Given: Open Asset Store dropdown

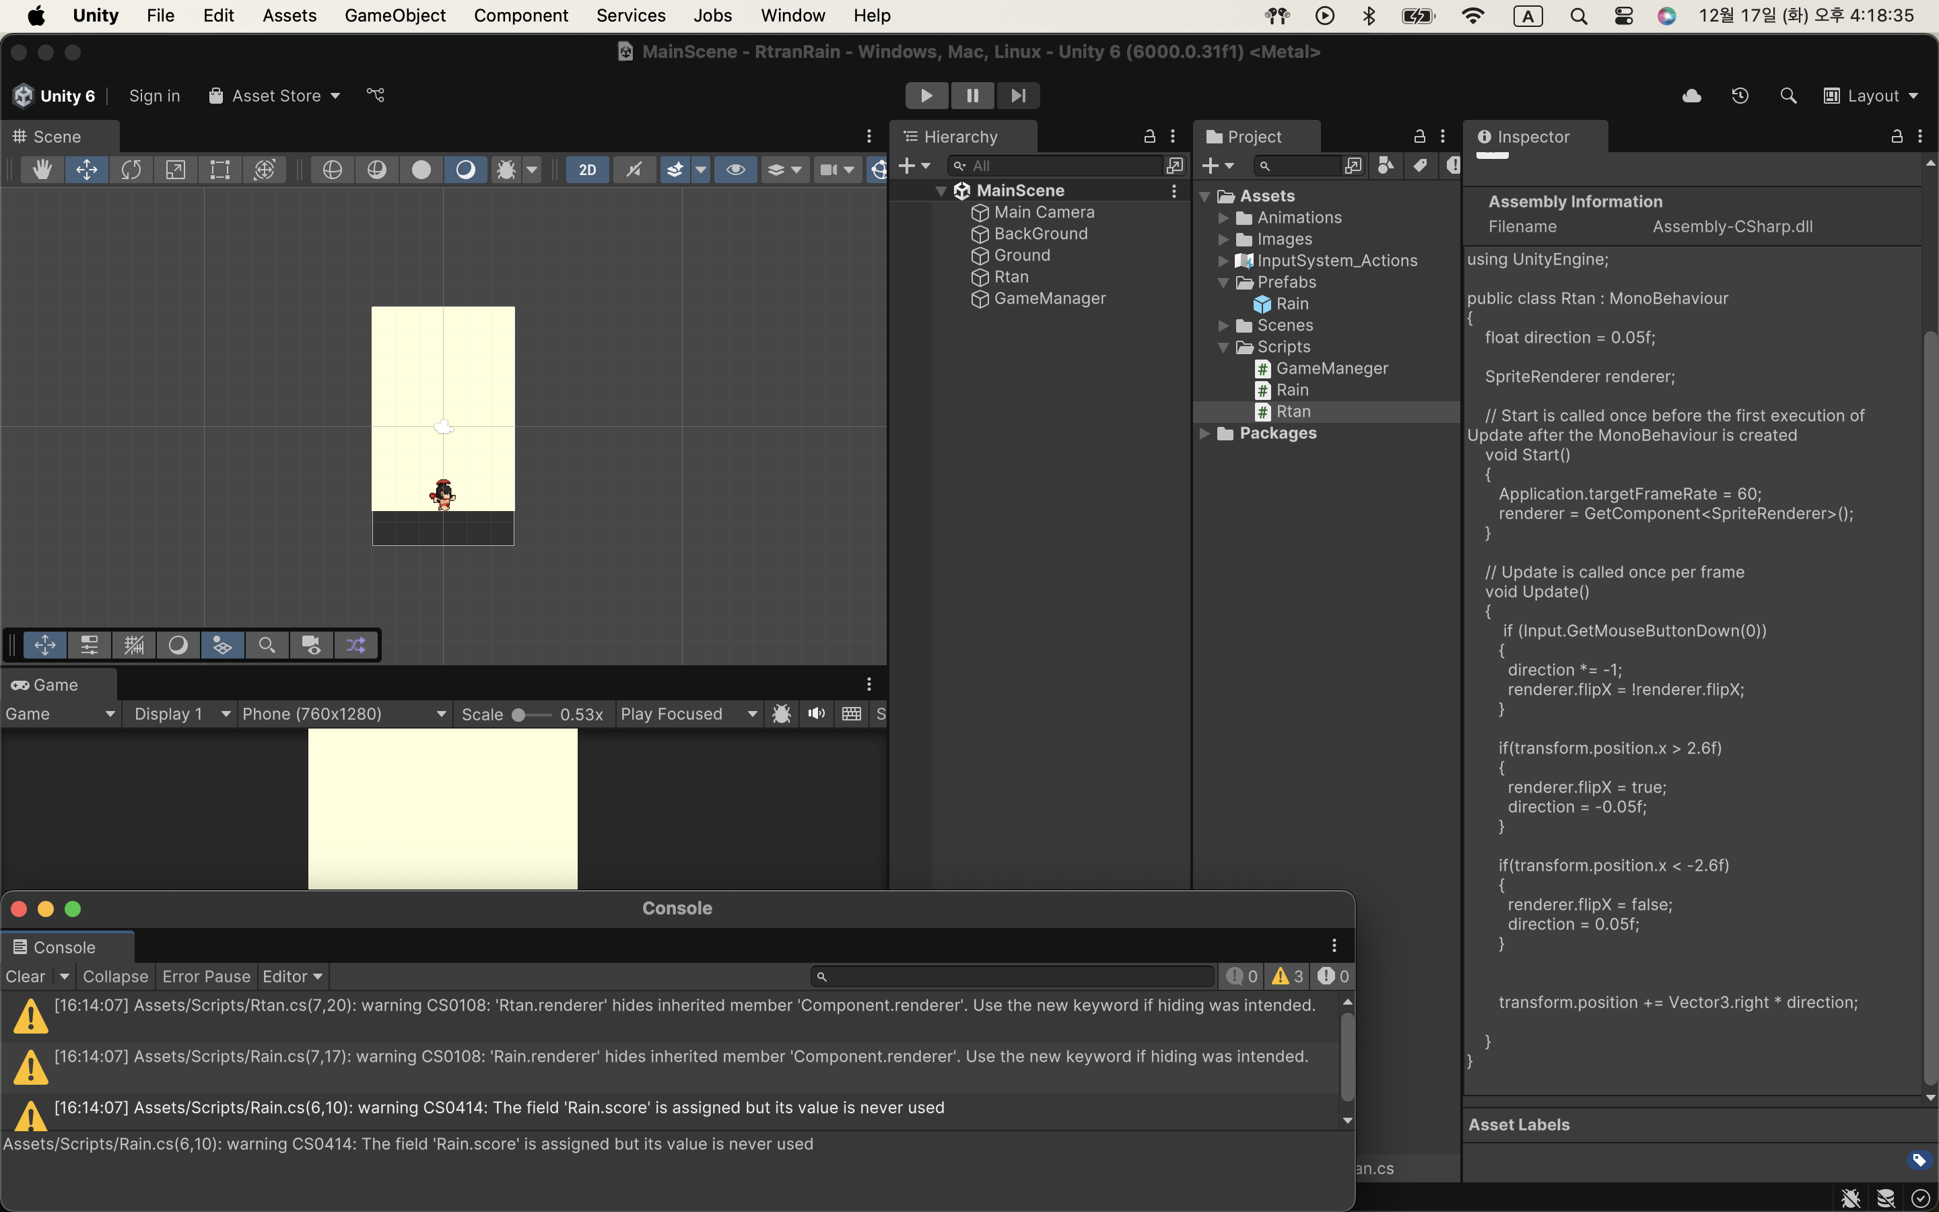Looking at the screenshot, I should (275, 96).
